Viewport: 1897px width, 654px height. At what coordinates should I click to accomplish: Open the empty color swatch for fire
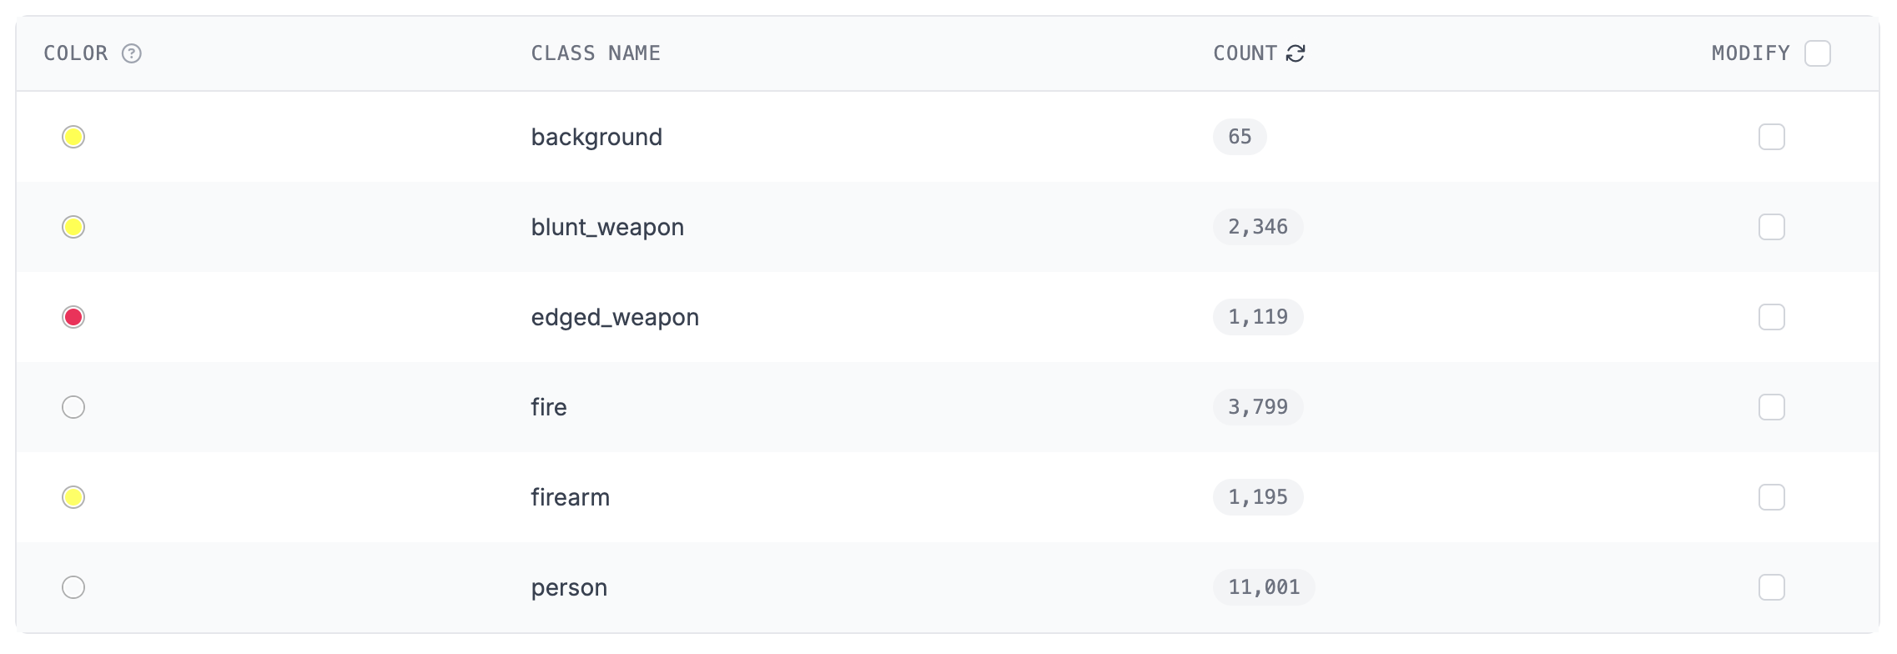click(73, 407)
